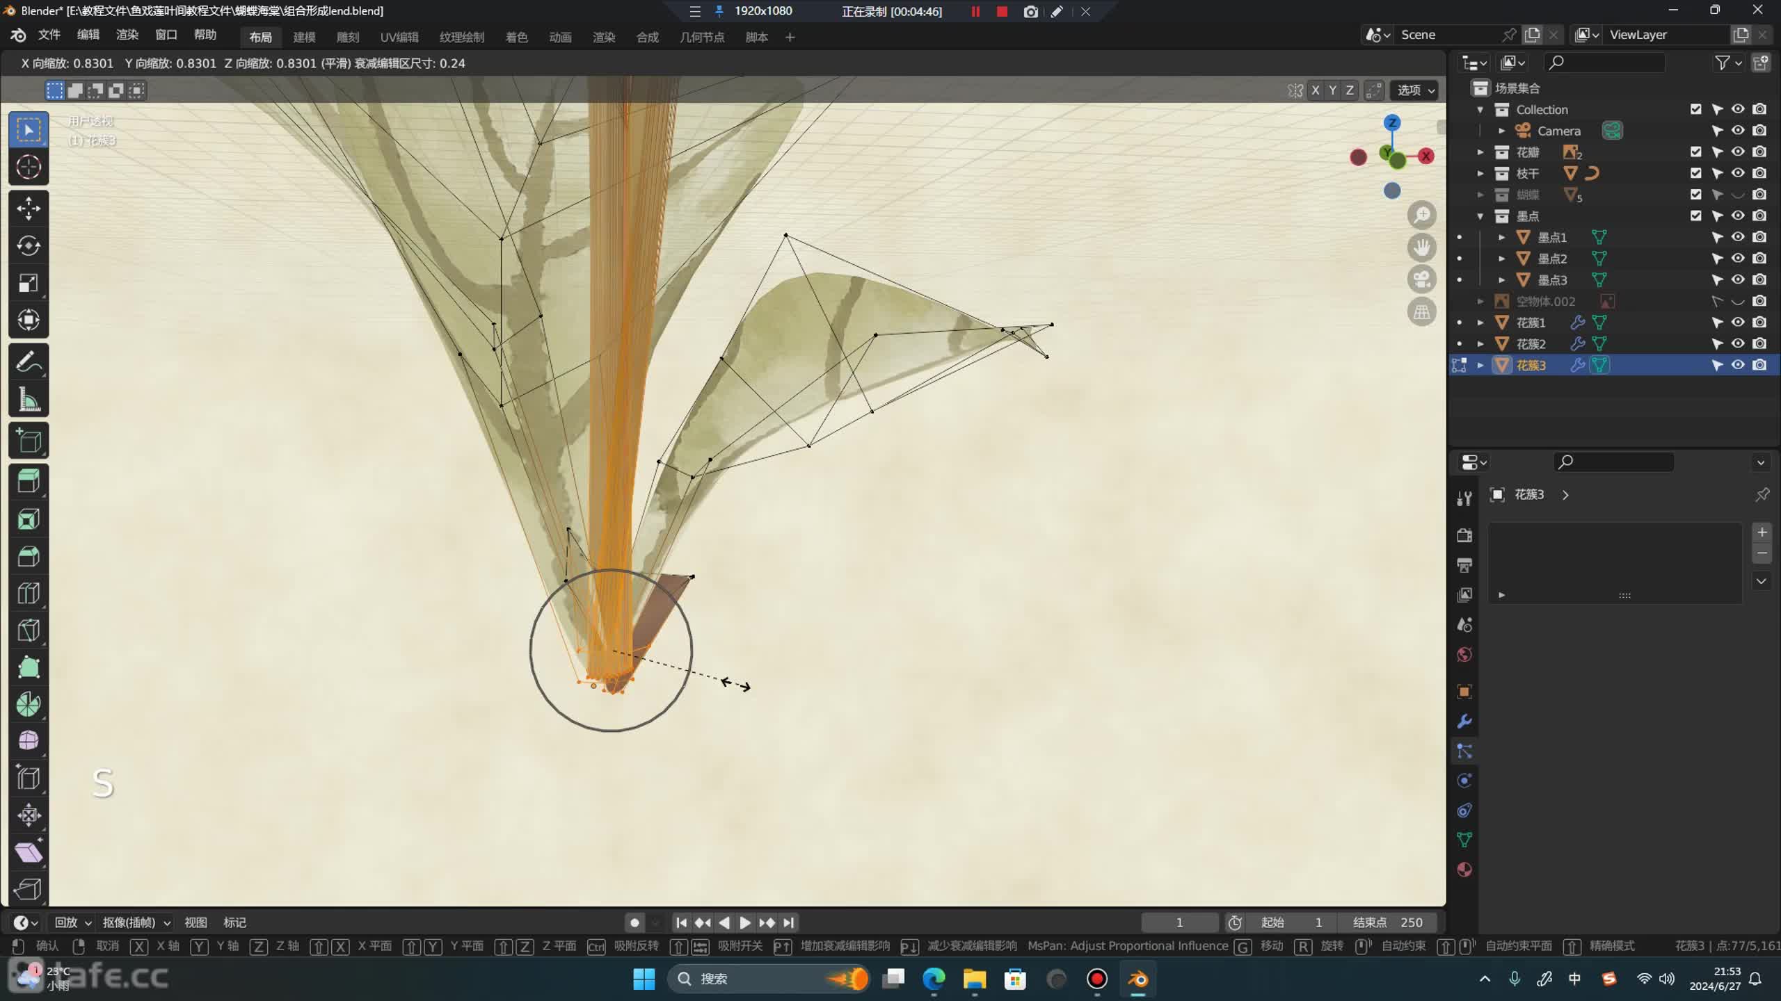The width and height of the screenshot is (1781, 1001).
Task: Select the Spin tool
Action: (29, 704)
